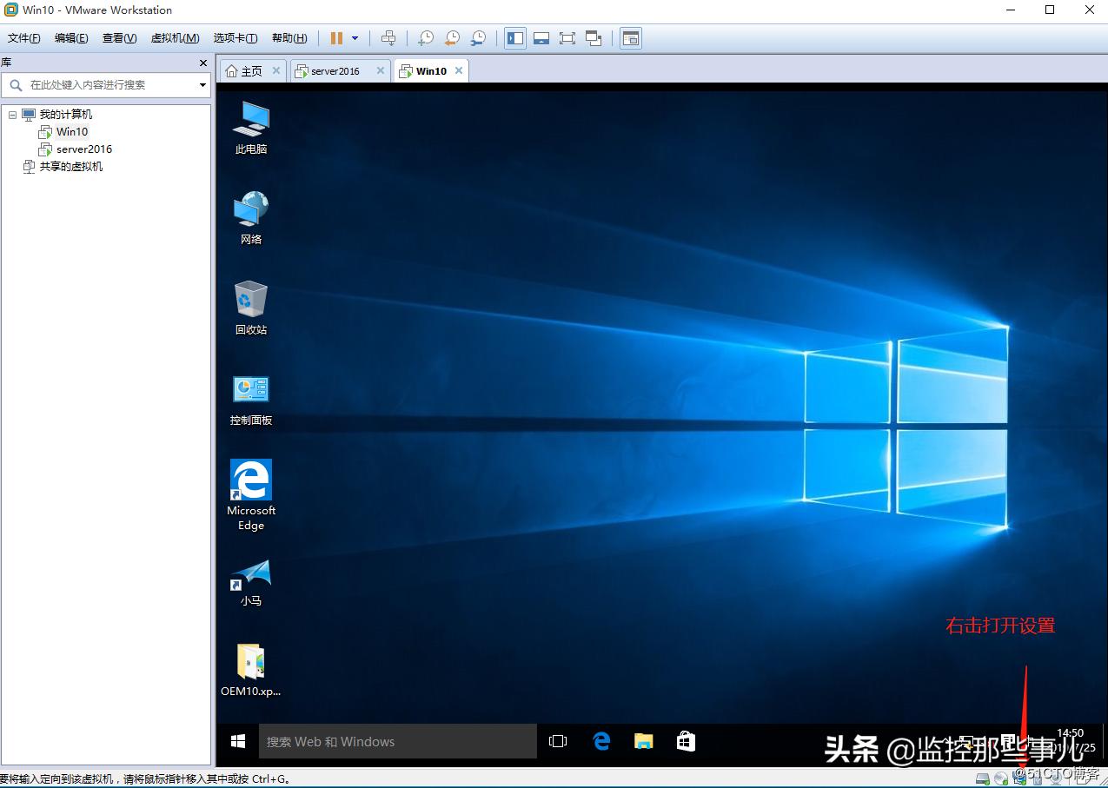Take a snapshot of the virtual machine
This screenshot has height=788, width=1108.
coord(426,37)
